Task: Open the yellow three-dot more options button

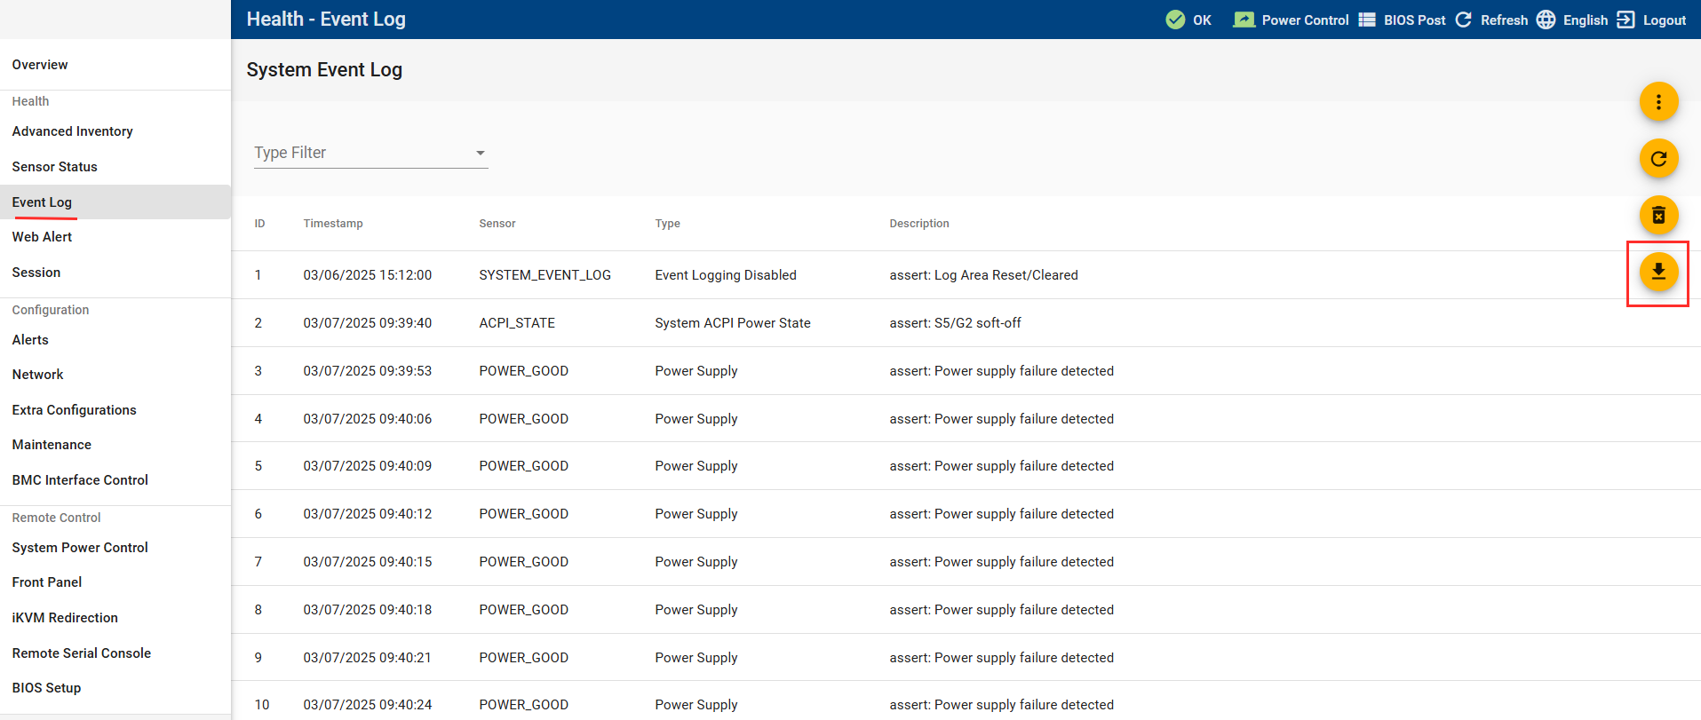Action: 1657,102
